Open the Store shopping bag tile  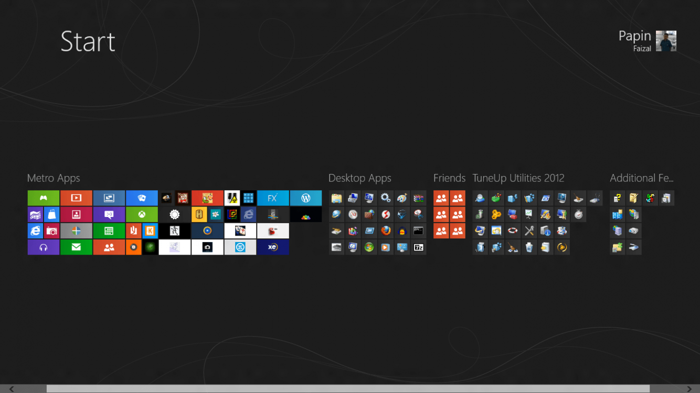51,214
